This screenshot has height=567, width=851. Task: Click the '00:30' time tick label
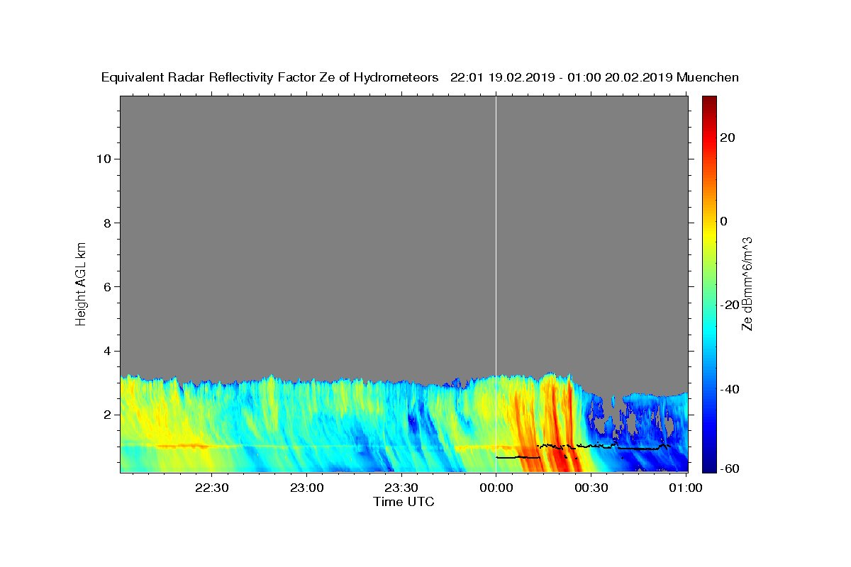[591, 488]
